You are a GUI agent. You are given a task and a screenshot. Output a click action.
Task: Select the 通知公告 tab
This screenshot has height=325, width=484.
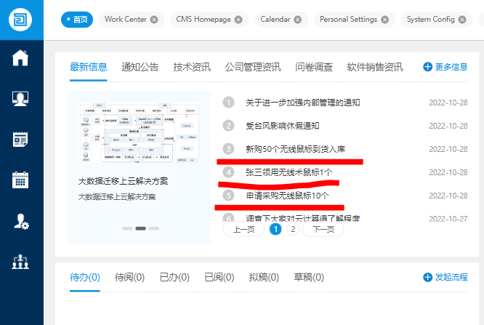(x=140, y=67)
